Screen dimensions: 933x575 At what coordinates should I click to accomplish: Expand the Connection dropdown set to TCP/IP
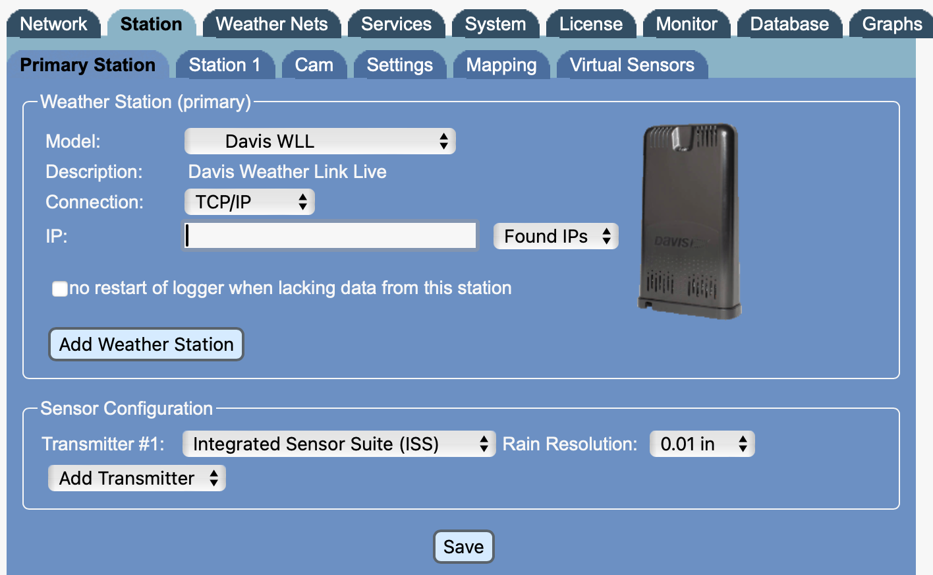[x=250, y=202]
